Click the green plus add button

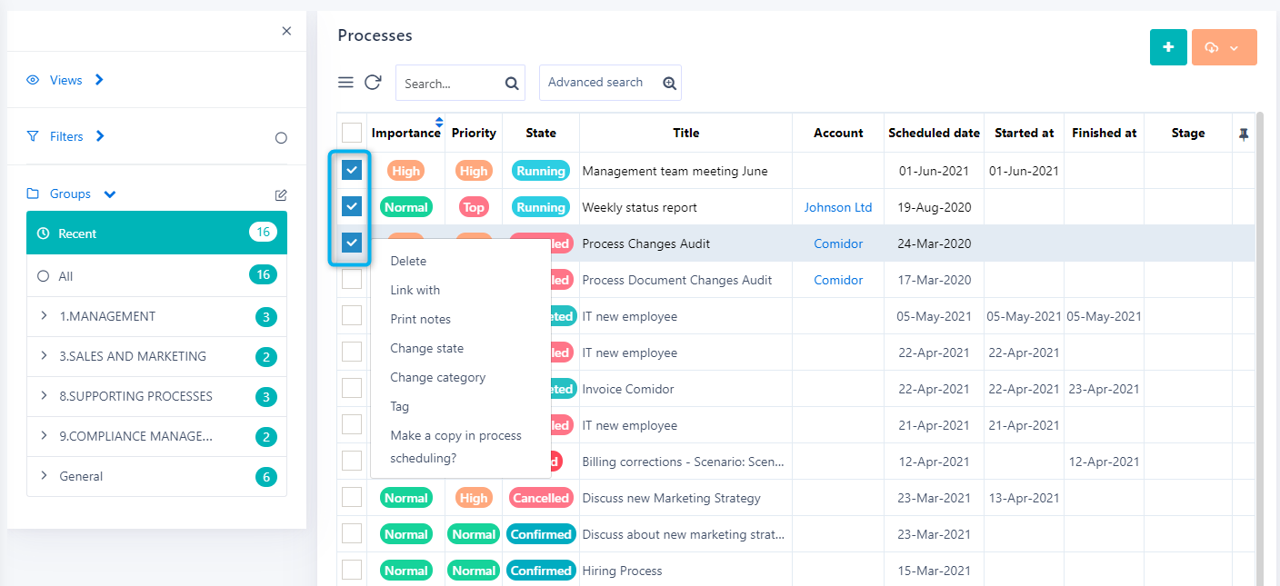[x=1168, y=47]
